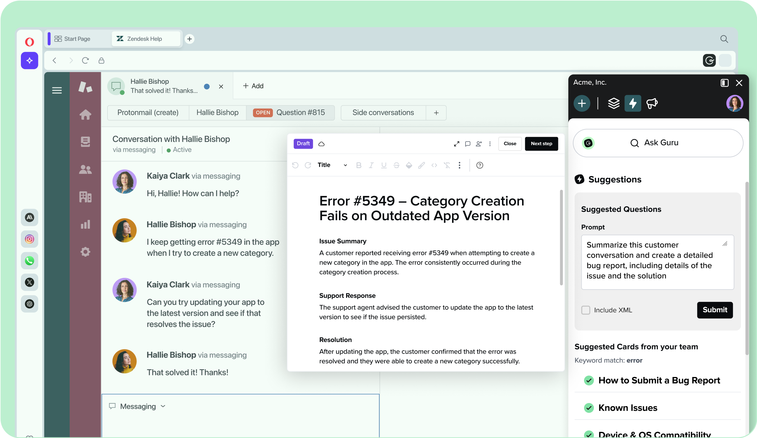Image resolution: width=757 pixels, height=438 pixels.
Task: Apply italic formatting in draft editor
Action: tap(371, 165)
